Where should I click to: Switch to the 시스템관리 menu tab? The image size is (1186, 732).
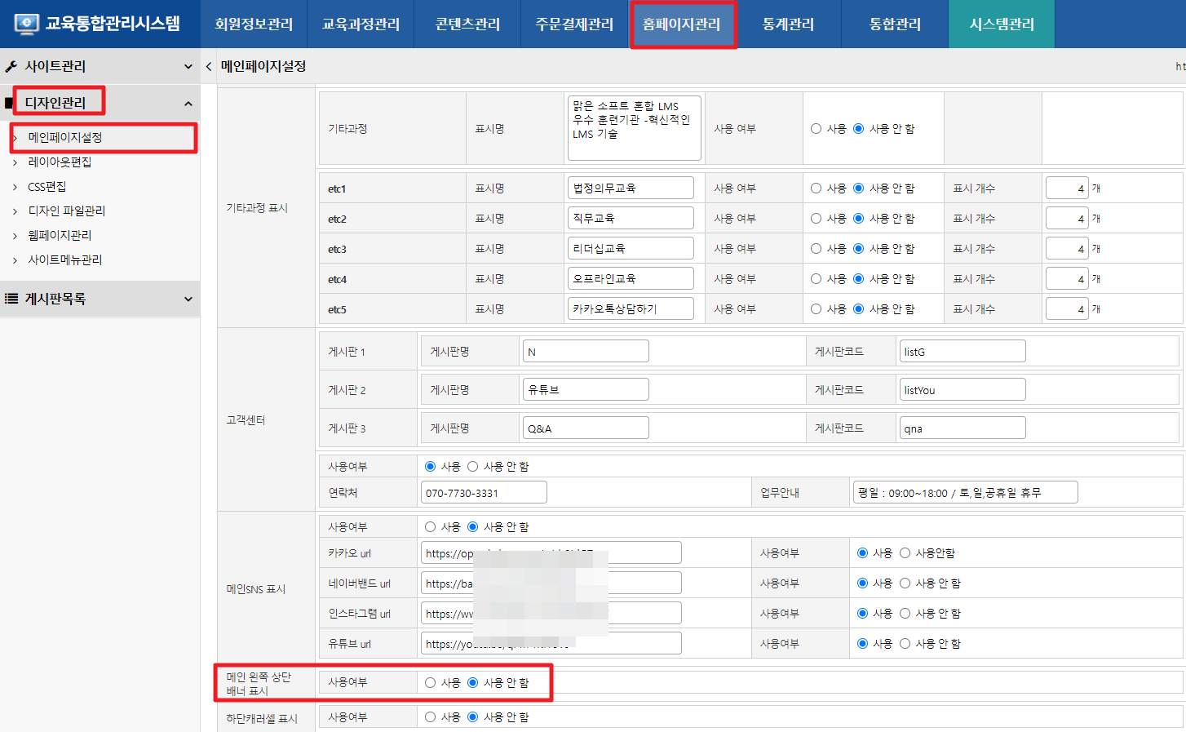point(1001,24)
